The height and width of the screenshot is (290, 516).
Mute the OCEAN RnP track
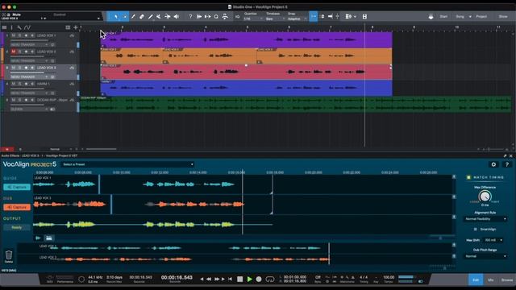(x=14, y=100)
